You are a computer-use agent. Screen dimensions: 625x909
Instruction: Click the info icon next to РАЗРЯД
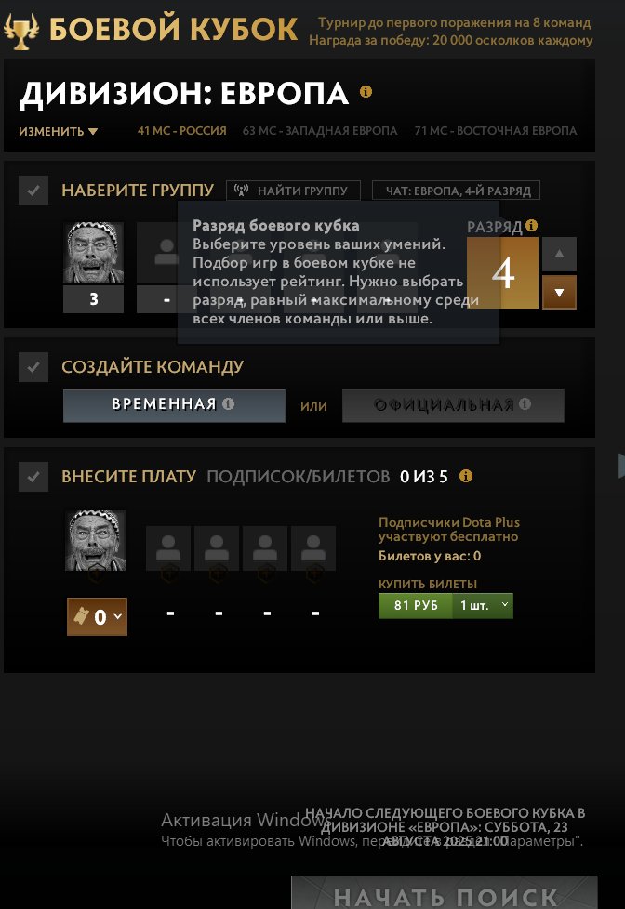(x=532, y=226)
